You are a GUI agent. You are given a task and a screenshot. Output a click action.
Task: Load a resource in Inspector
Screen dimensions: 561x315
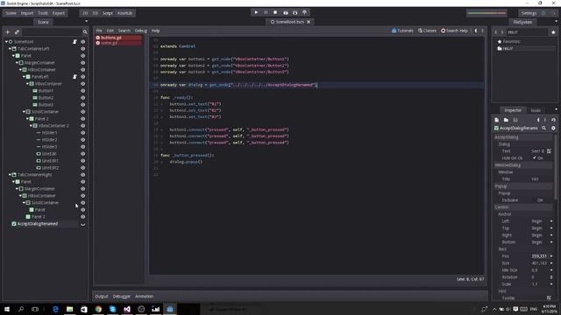tap(506, 120)
